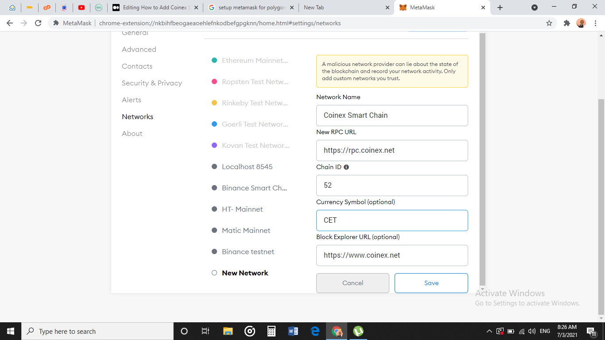Open the pinned WA tab

(x=99, y=8)
